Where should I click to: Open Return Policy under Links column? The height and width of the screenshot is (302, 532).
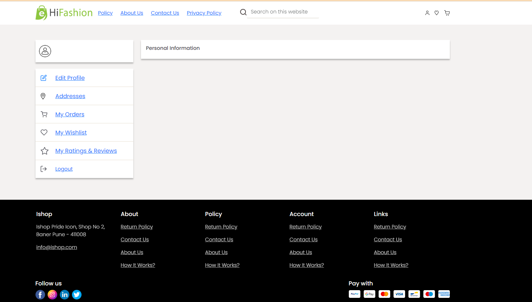click(x=390, y=227)
